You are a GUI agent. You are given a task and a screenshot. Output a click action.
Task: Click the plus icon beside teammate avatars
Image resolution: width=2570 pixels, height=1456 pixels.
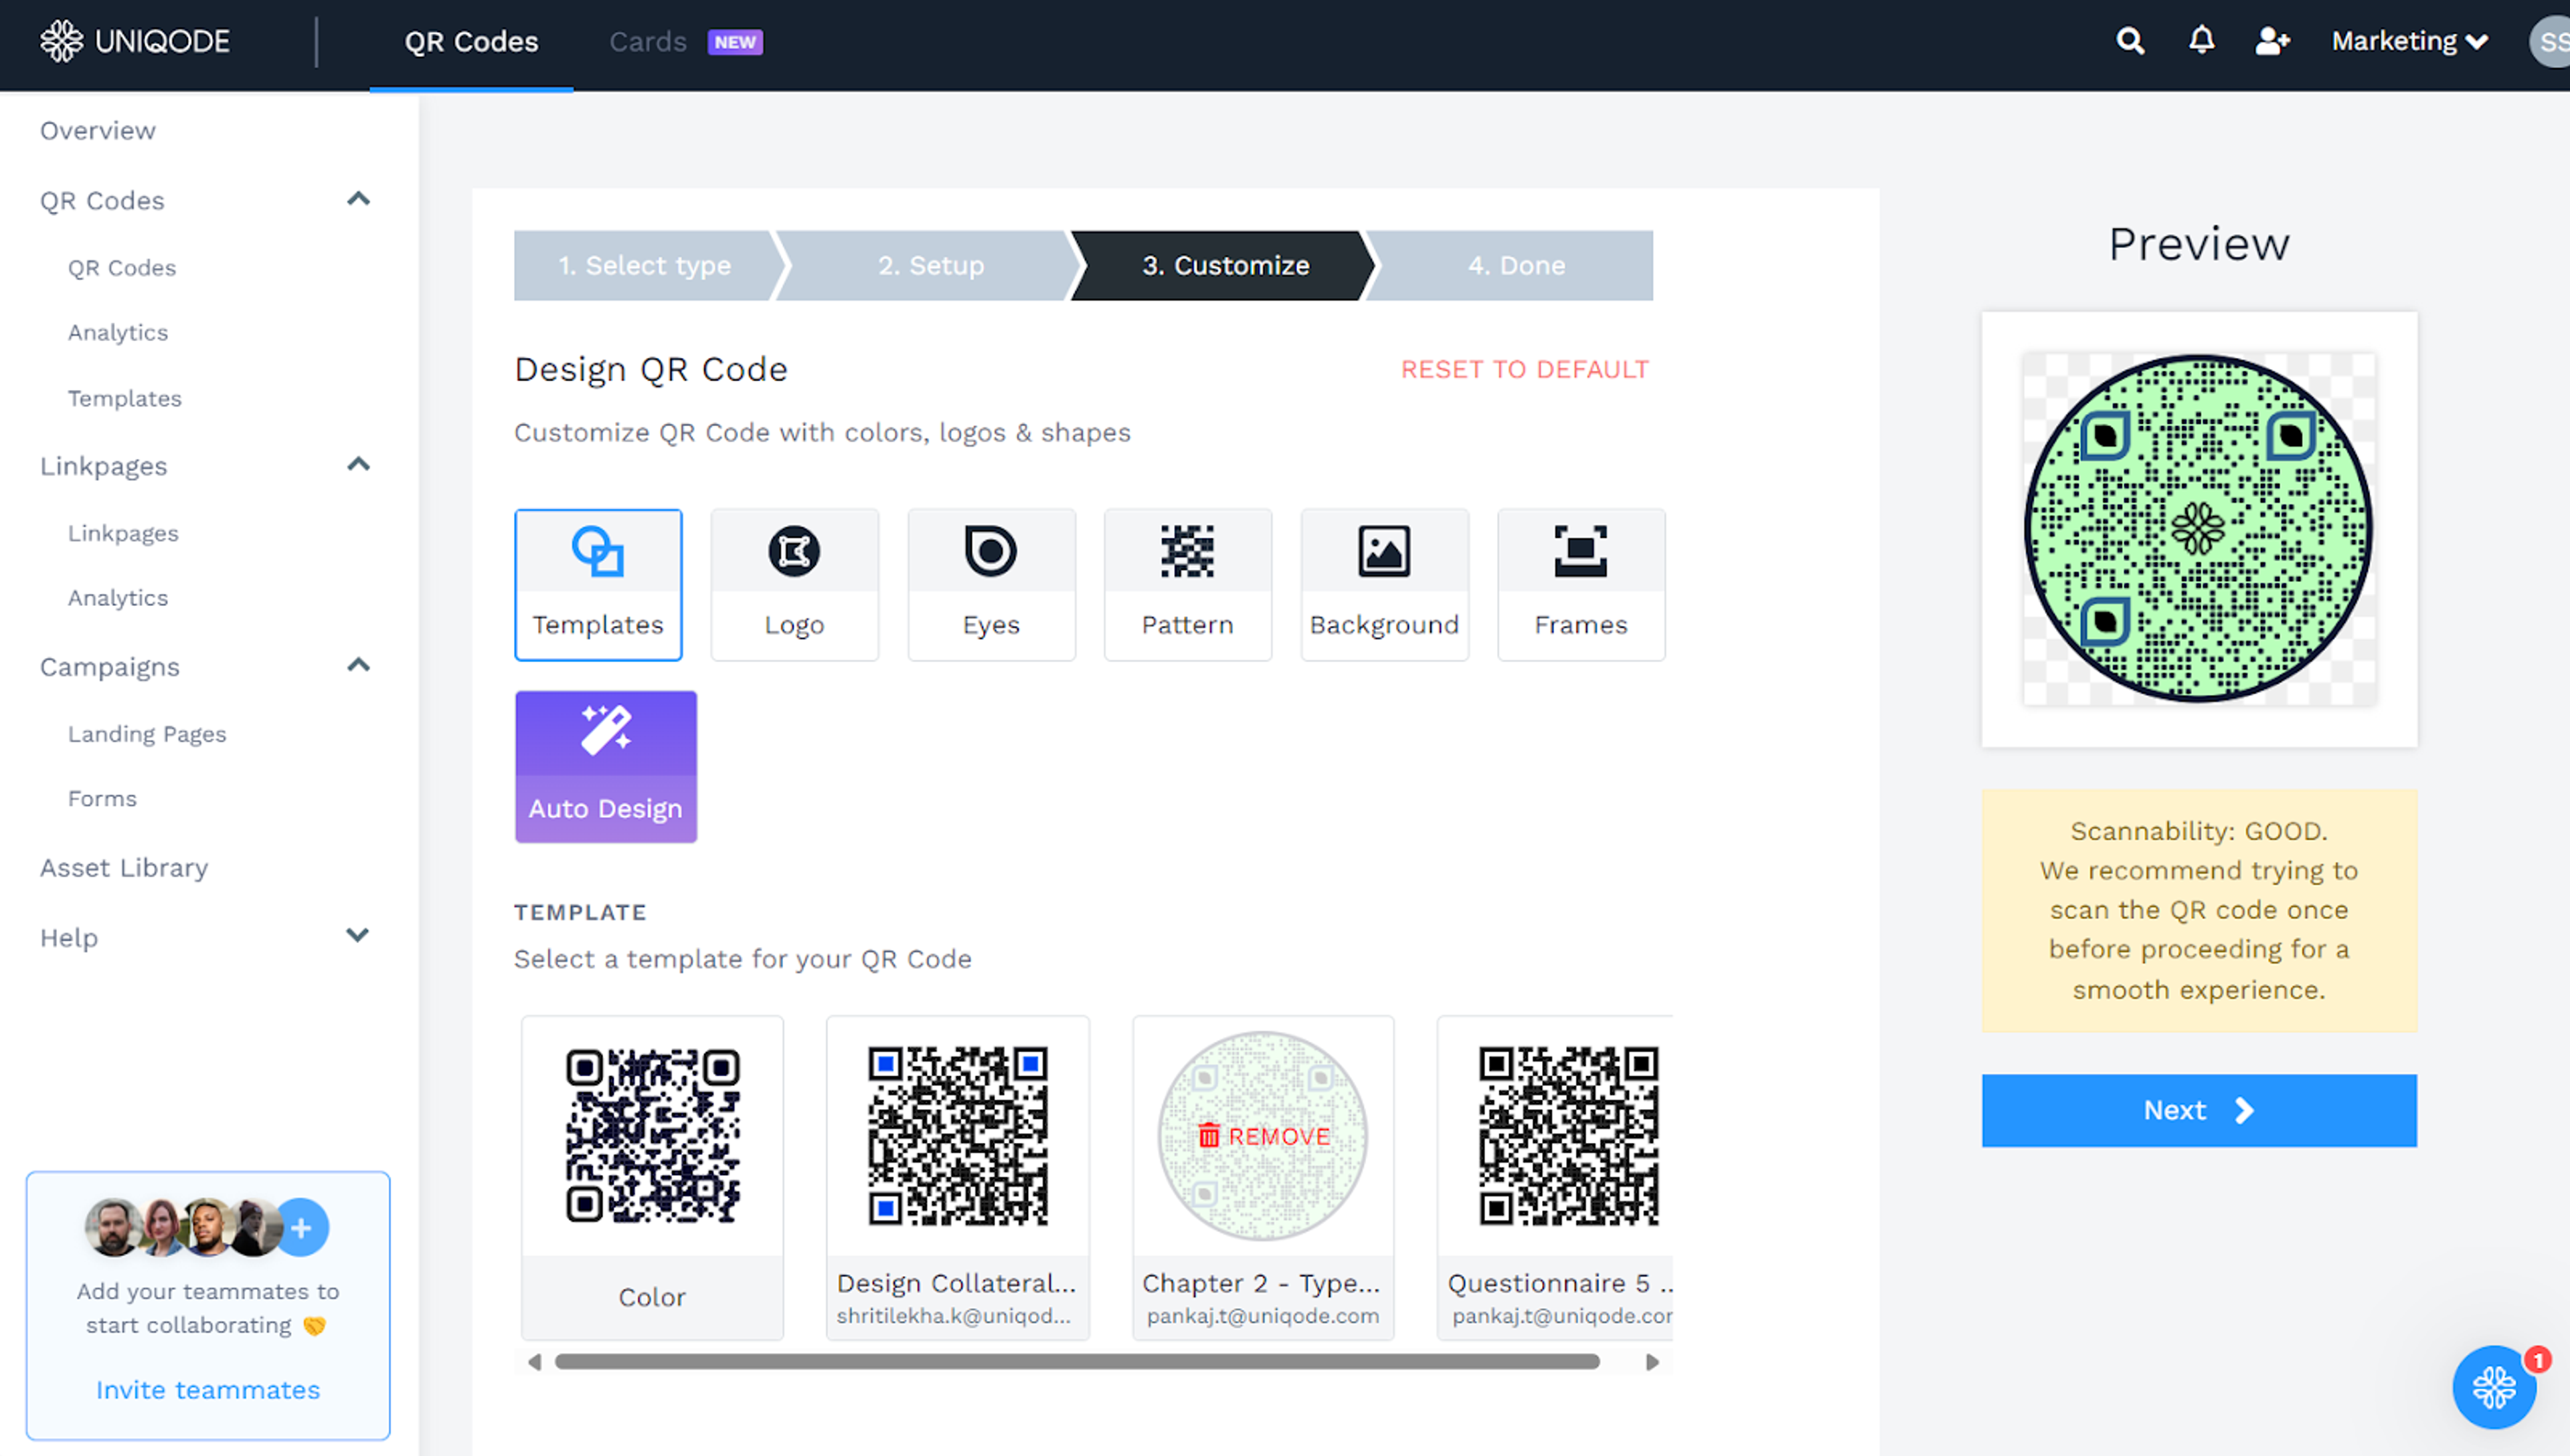(301, 1227)
